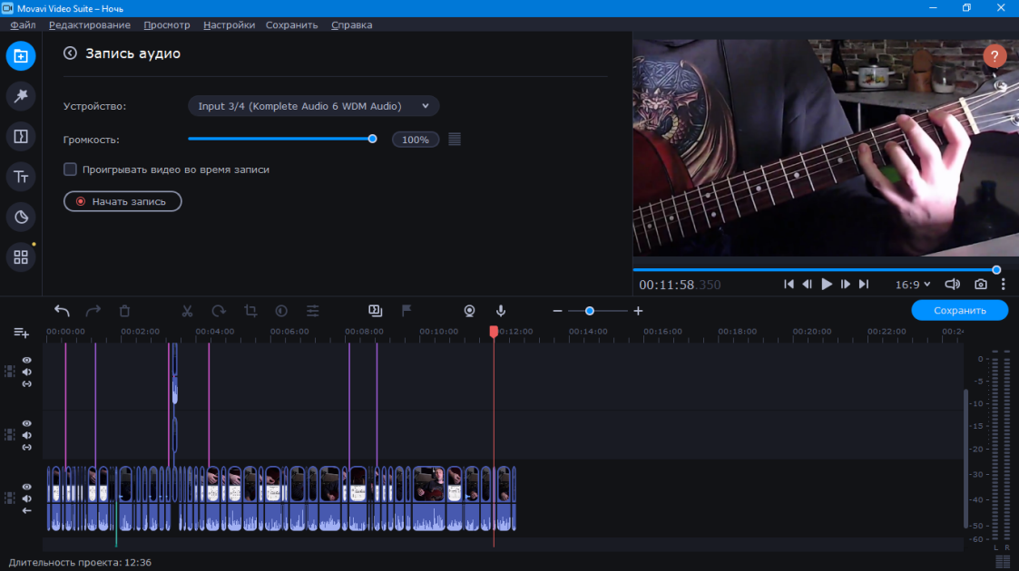Screen dimensions: 1019x571
Task: Add a marker with the flag icon
Action: pyautogui.click(x=407, y=311)
